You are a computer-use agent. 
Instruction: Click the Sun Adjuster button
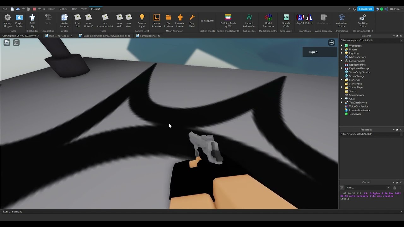point(207,21)
